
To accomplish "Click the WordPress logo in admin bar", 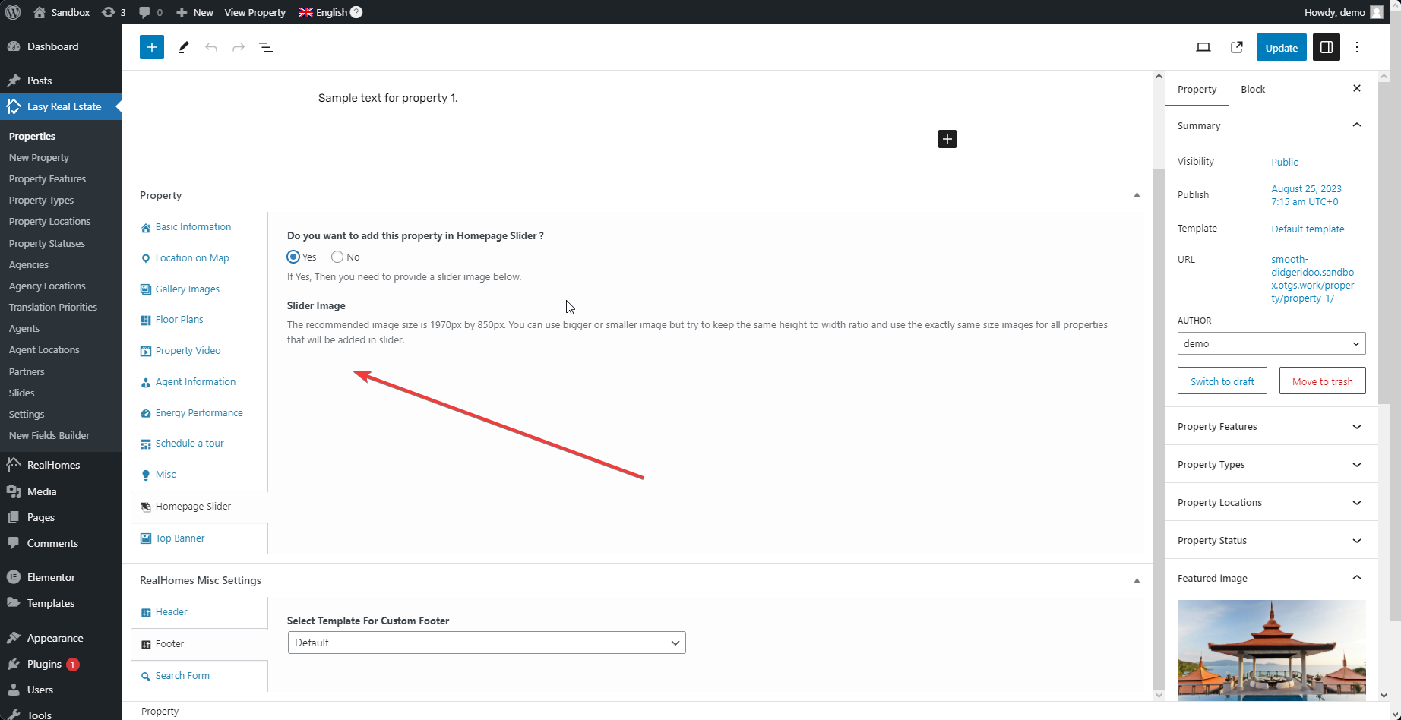I will [x=13, y=12].
